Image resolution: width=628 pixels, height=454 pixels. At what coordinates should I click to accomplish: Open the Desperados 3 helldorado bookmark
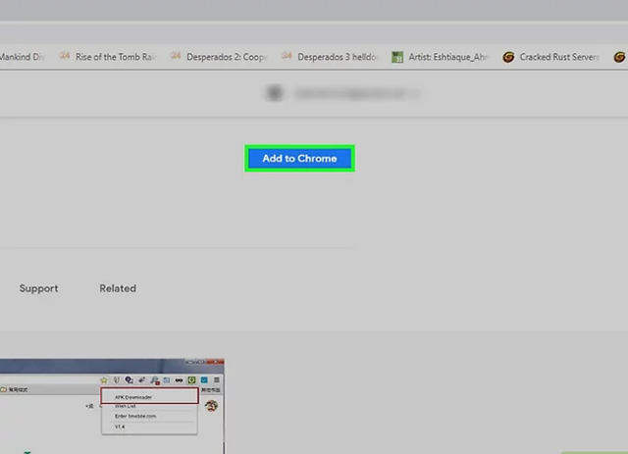click(339, 57)
